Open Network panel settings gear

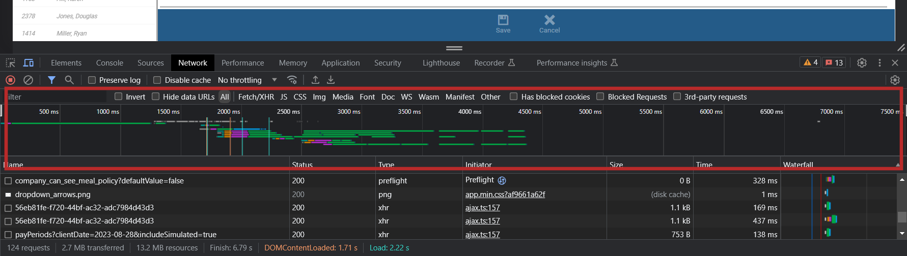895,80
